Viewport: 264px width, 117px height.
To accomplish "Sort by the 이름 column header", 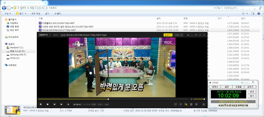I will pos(40,18).
